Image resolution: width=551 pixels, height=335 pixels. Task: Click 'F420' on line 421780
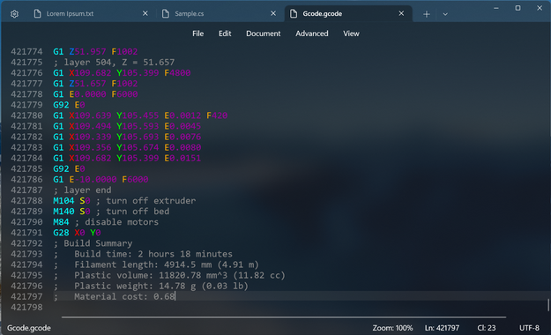[x=217, y=115]
